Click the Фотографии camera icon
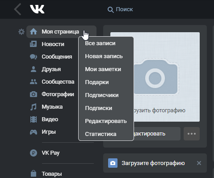 (34, 94)
